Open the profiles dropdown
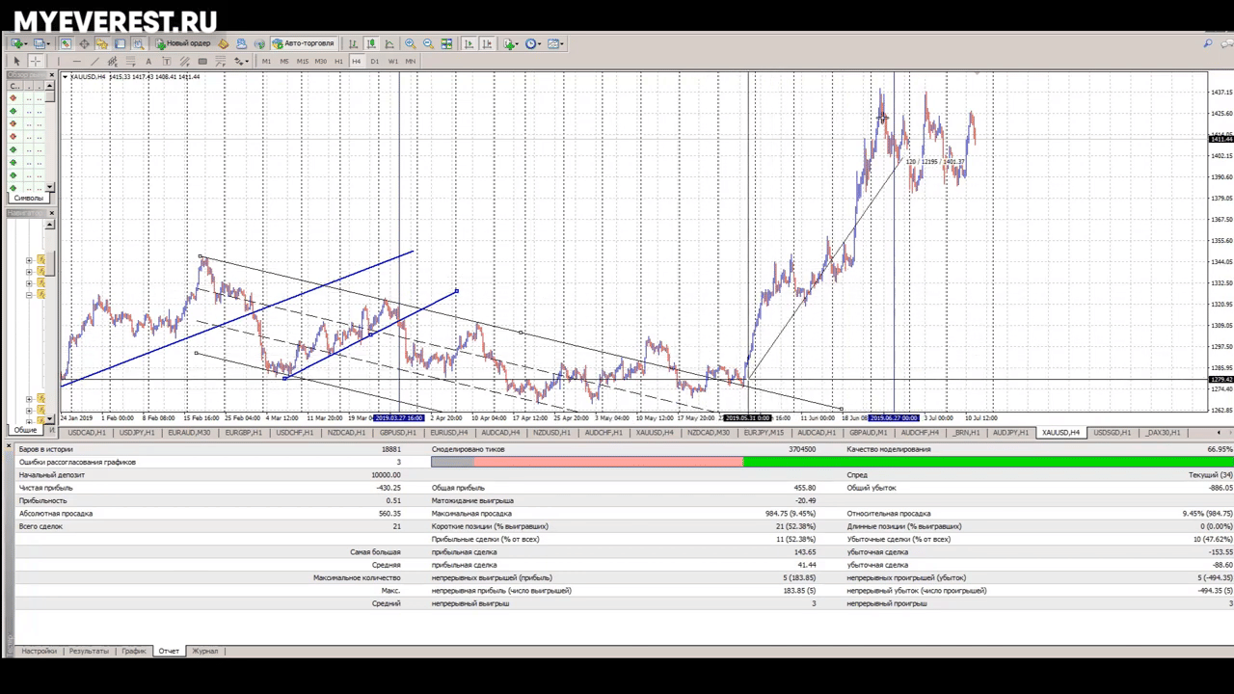 pyautogui.click(x=41, y=43)
